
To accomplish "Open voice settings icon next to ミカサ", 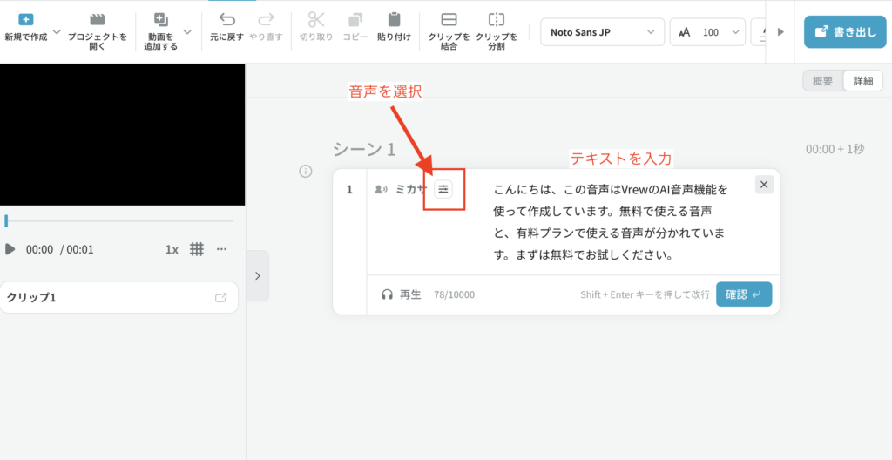I will 443,189.
